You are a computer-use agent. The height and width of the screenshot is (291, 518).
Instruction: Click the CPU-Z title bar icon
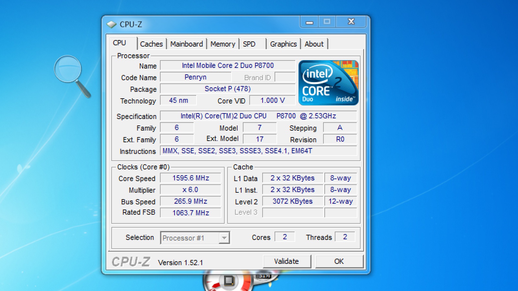point(111,24)
